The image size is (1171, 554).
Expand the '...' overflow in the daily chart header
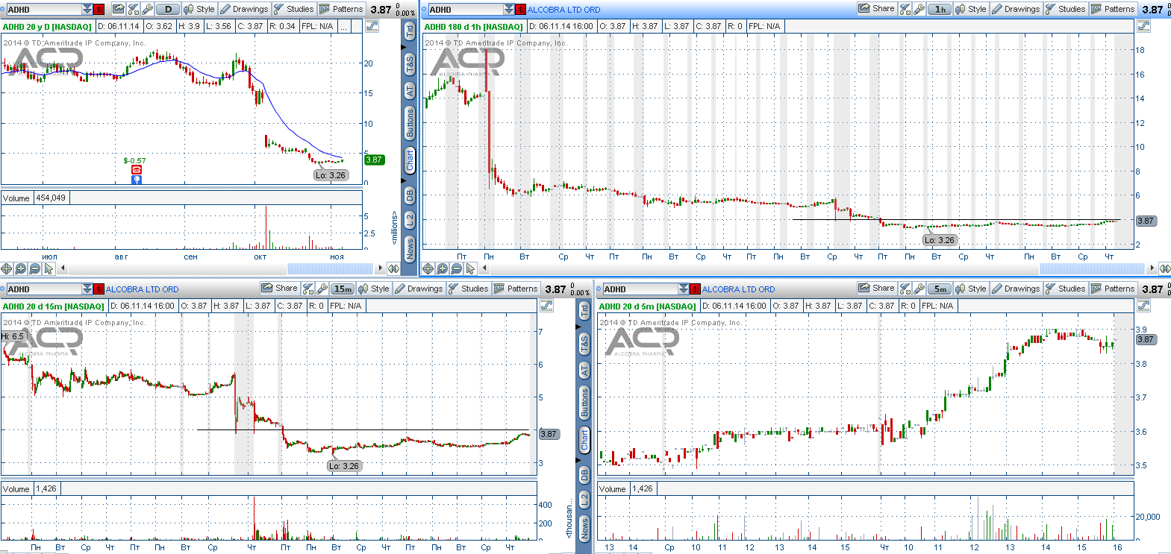click(343, 26)
